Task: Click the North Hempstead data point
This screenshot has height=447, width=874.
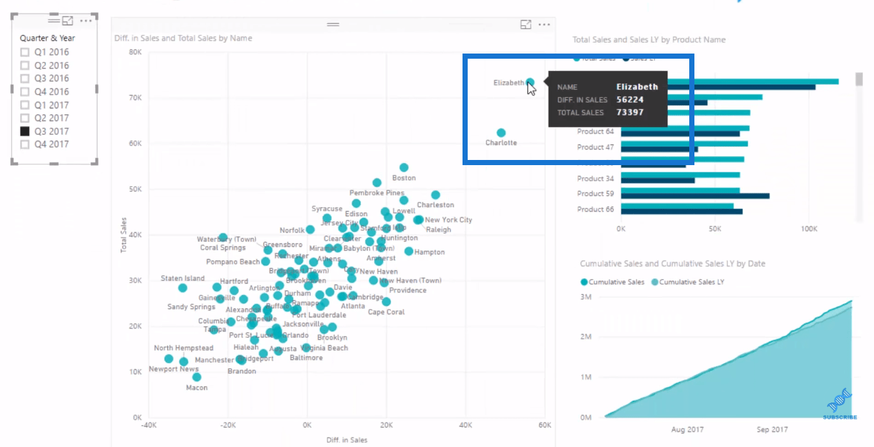Action: click(183, 362)
